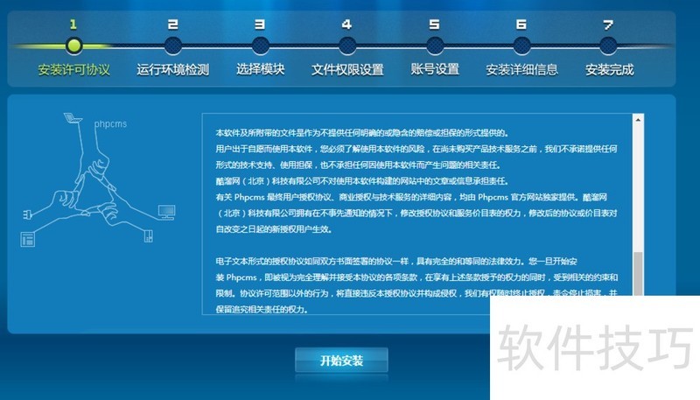This screenshot has height=400, width=700.
Task: Select step 4 文件权限设置 label
Action: pos(347,70)
